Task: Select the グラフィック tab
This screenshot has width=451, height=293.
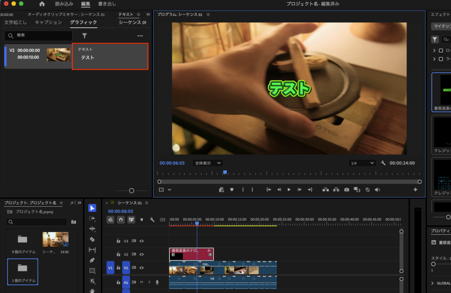Action: pyautogui.click(x=83, y=22)
